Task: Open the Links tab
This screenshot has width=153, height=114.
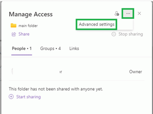Action: 74,48
